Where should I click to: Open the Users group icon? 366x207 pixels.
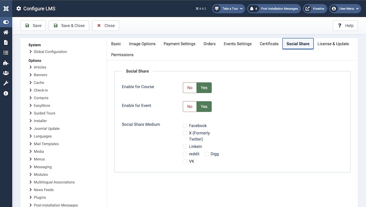tap(6, 73)
